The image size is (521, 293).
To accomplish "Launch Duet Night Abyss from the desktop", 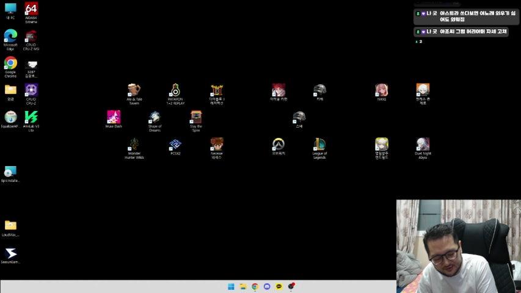I will pos(423,144).
